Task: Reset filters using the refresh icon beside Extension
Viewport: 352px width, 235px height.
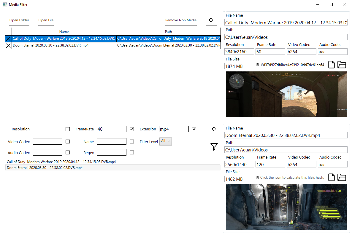Action: tap(214, 129)
